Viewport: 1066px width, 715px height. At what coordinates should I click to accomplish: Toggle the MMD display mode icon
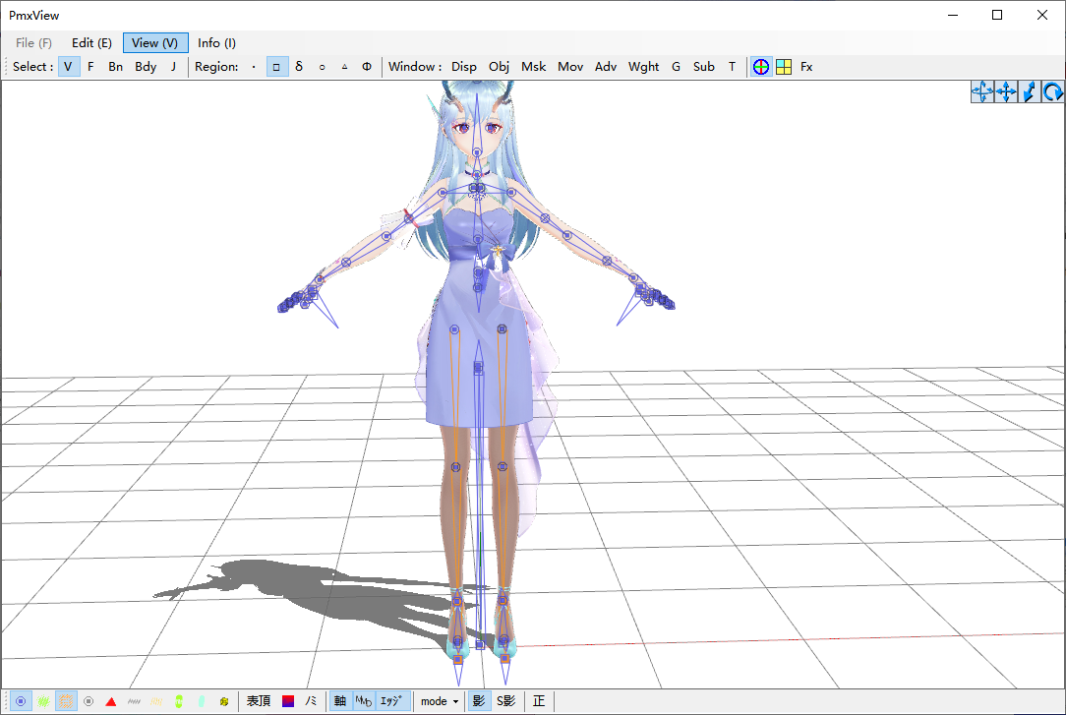click(x=364, y=701)
